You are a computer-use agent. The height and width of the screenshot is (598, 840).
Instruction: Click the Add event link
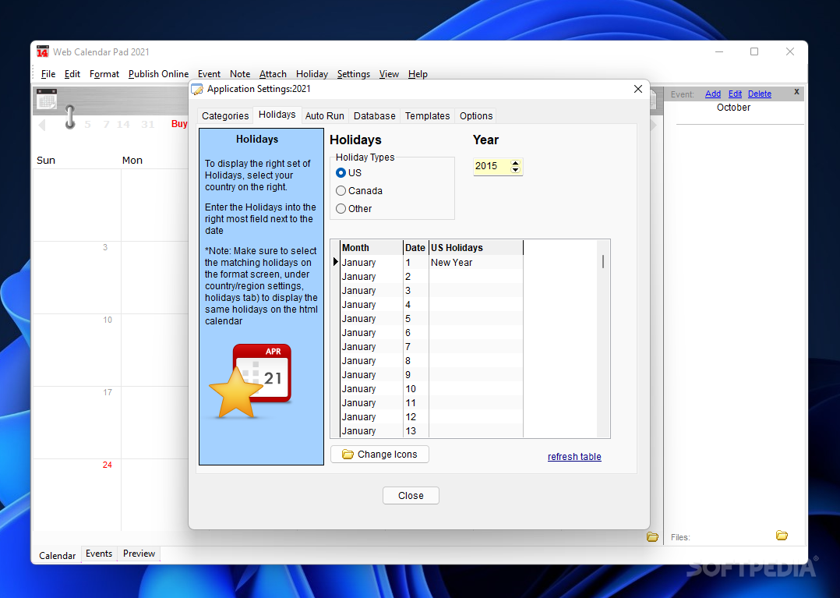pos(712,94)
